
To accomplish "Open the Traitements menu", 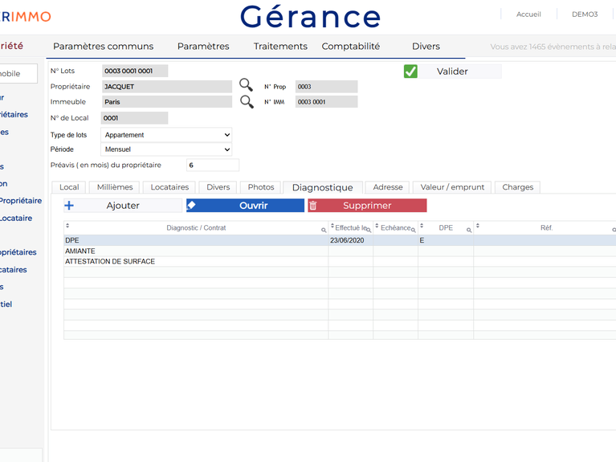I will click(x=280, y=47).
